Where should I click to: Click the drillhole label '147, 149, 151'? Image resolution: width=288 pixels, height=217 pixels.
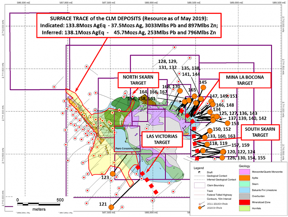pos(223,96)
